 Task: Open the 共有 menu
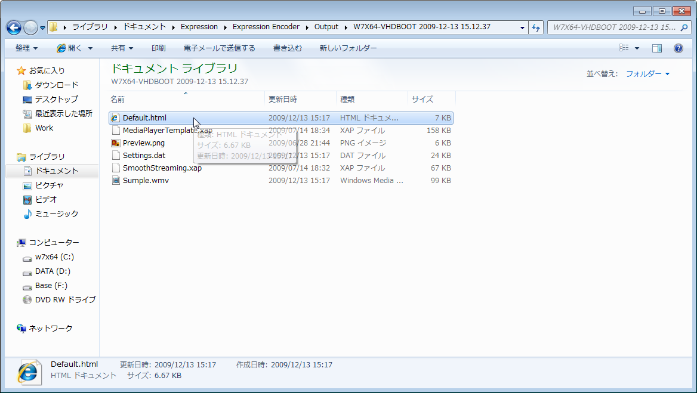tap(122, 48)
